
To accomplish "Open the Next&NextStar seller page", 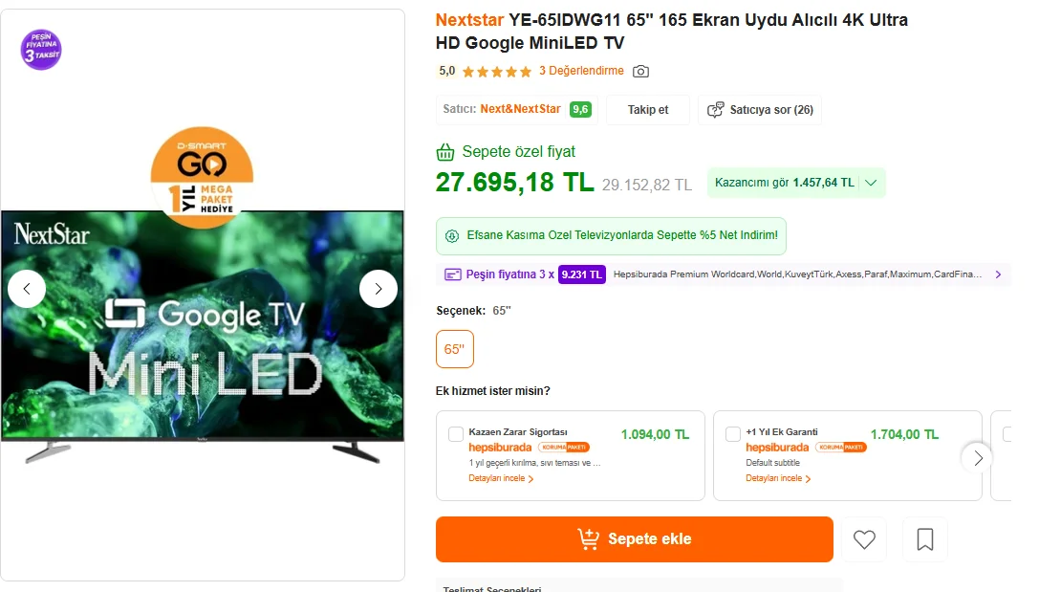I will [x=520, y=109].
